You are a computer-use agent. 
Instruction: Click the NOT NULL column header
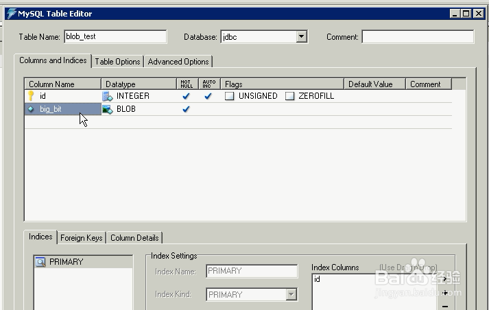[187, 84]
